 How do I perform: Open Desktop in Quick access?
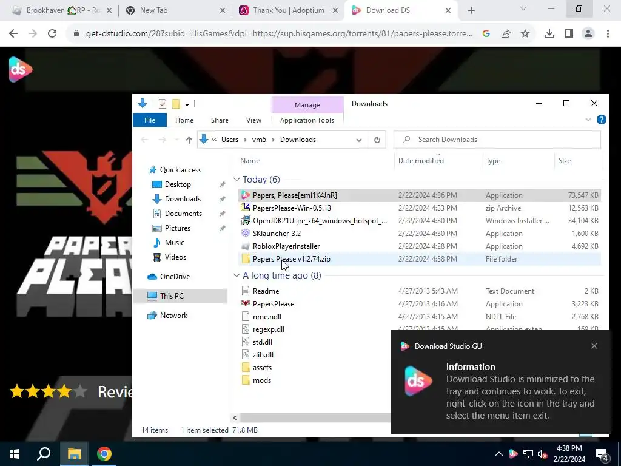point(178,184)
